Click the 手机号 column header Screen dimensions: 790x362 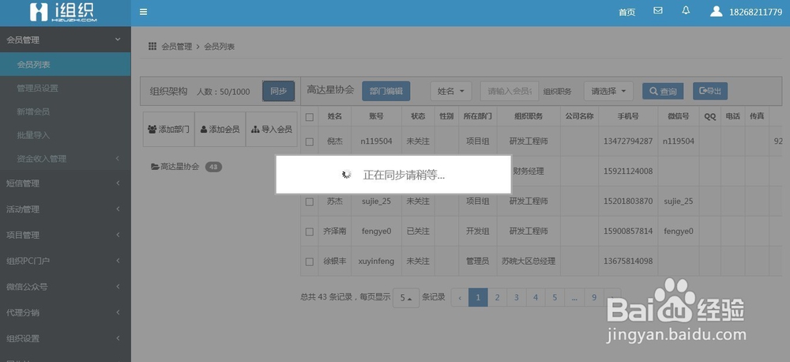pyautogui.click(x=628, y=116)
